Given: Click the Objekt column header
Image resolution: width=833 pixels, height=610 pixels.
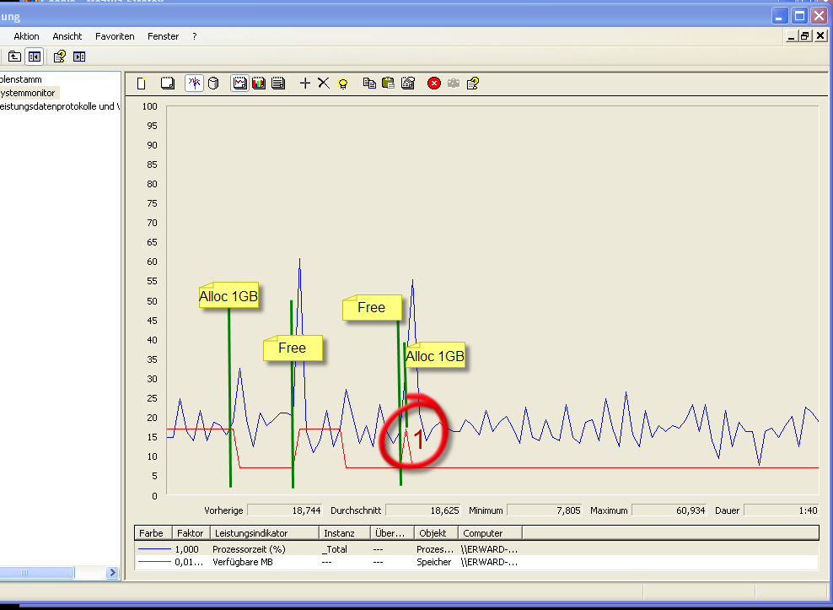Looking at the screenshot, I should tap(436, 533).
